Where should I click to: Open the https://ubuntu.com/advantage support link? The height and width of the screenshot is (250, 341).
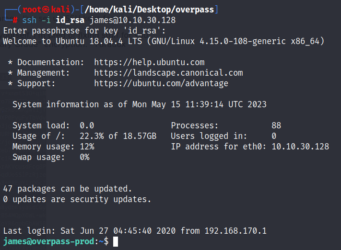coord(161,84)
